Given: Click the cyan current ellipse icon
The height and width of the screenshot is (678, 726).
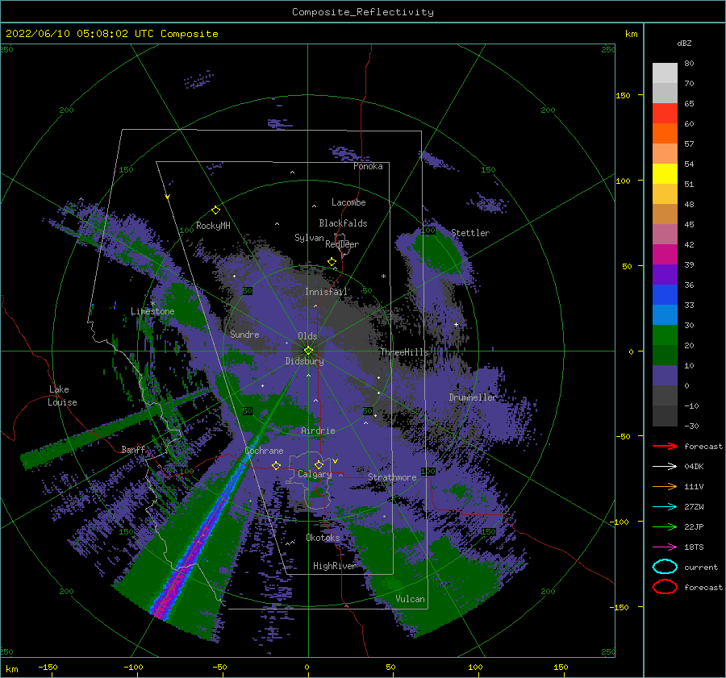Looking at the screenshot, I should point(665,567).
